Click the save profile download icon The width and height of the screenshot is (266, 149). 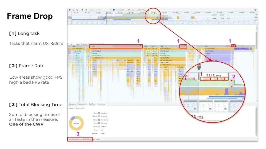[x=86, y=10]
